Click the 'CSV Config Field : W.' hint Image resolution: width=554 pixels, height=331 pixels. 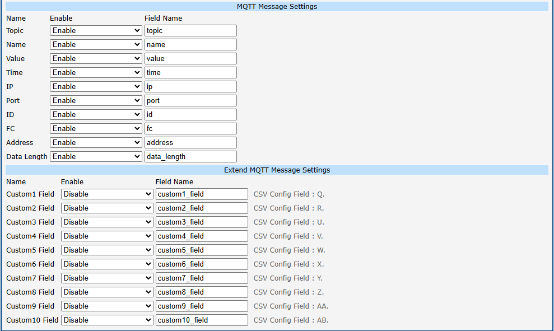[290, 250]
